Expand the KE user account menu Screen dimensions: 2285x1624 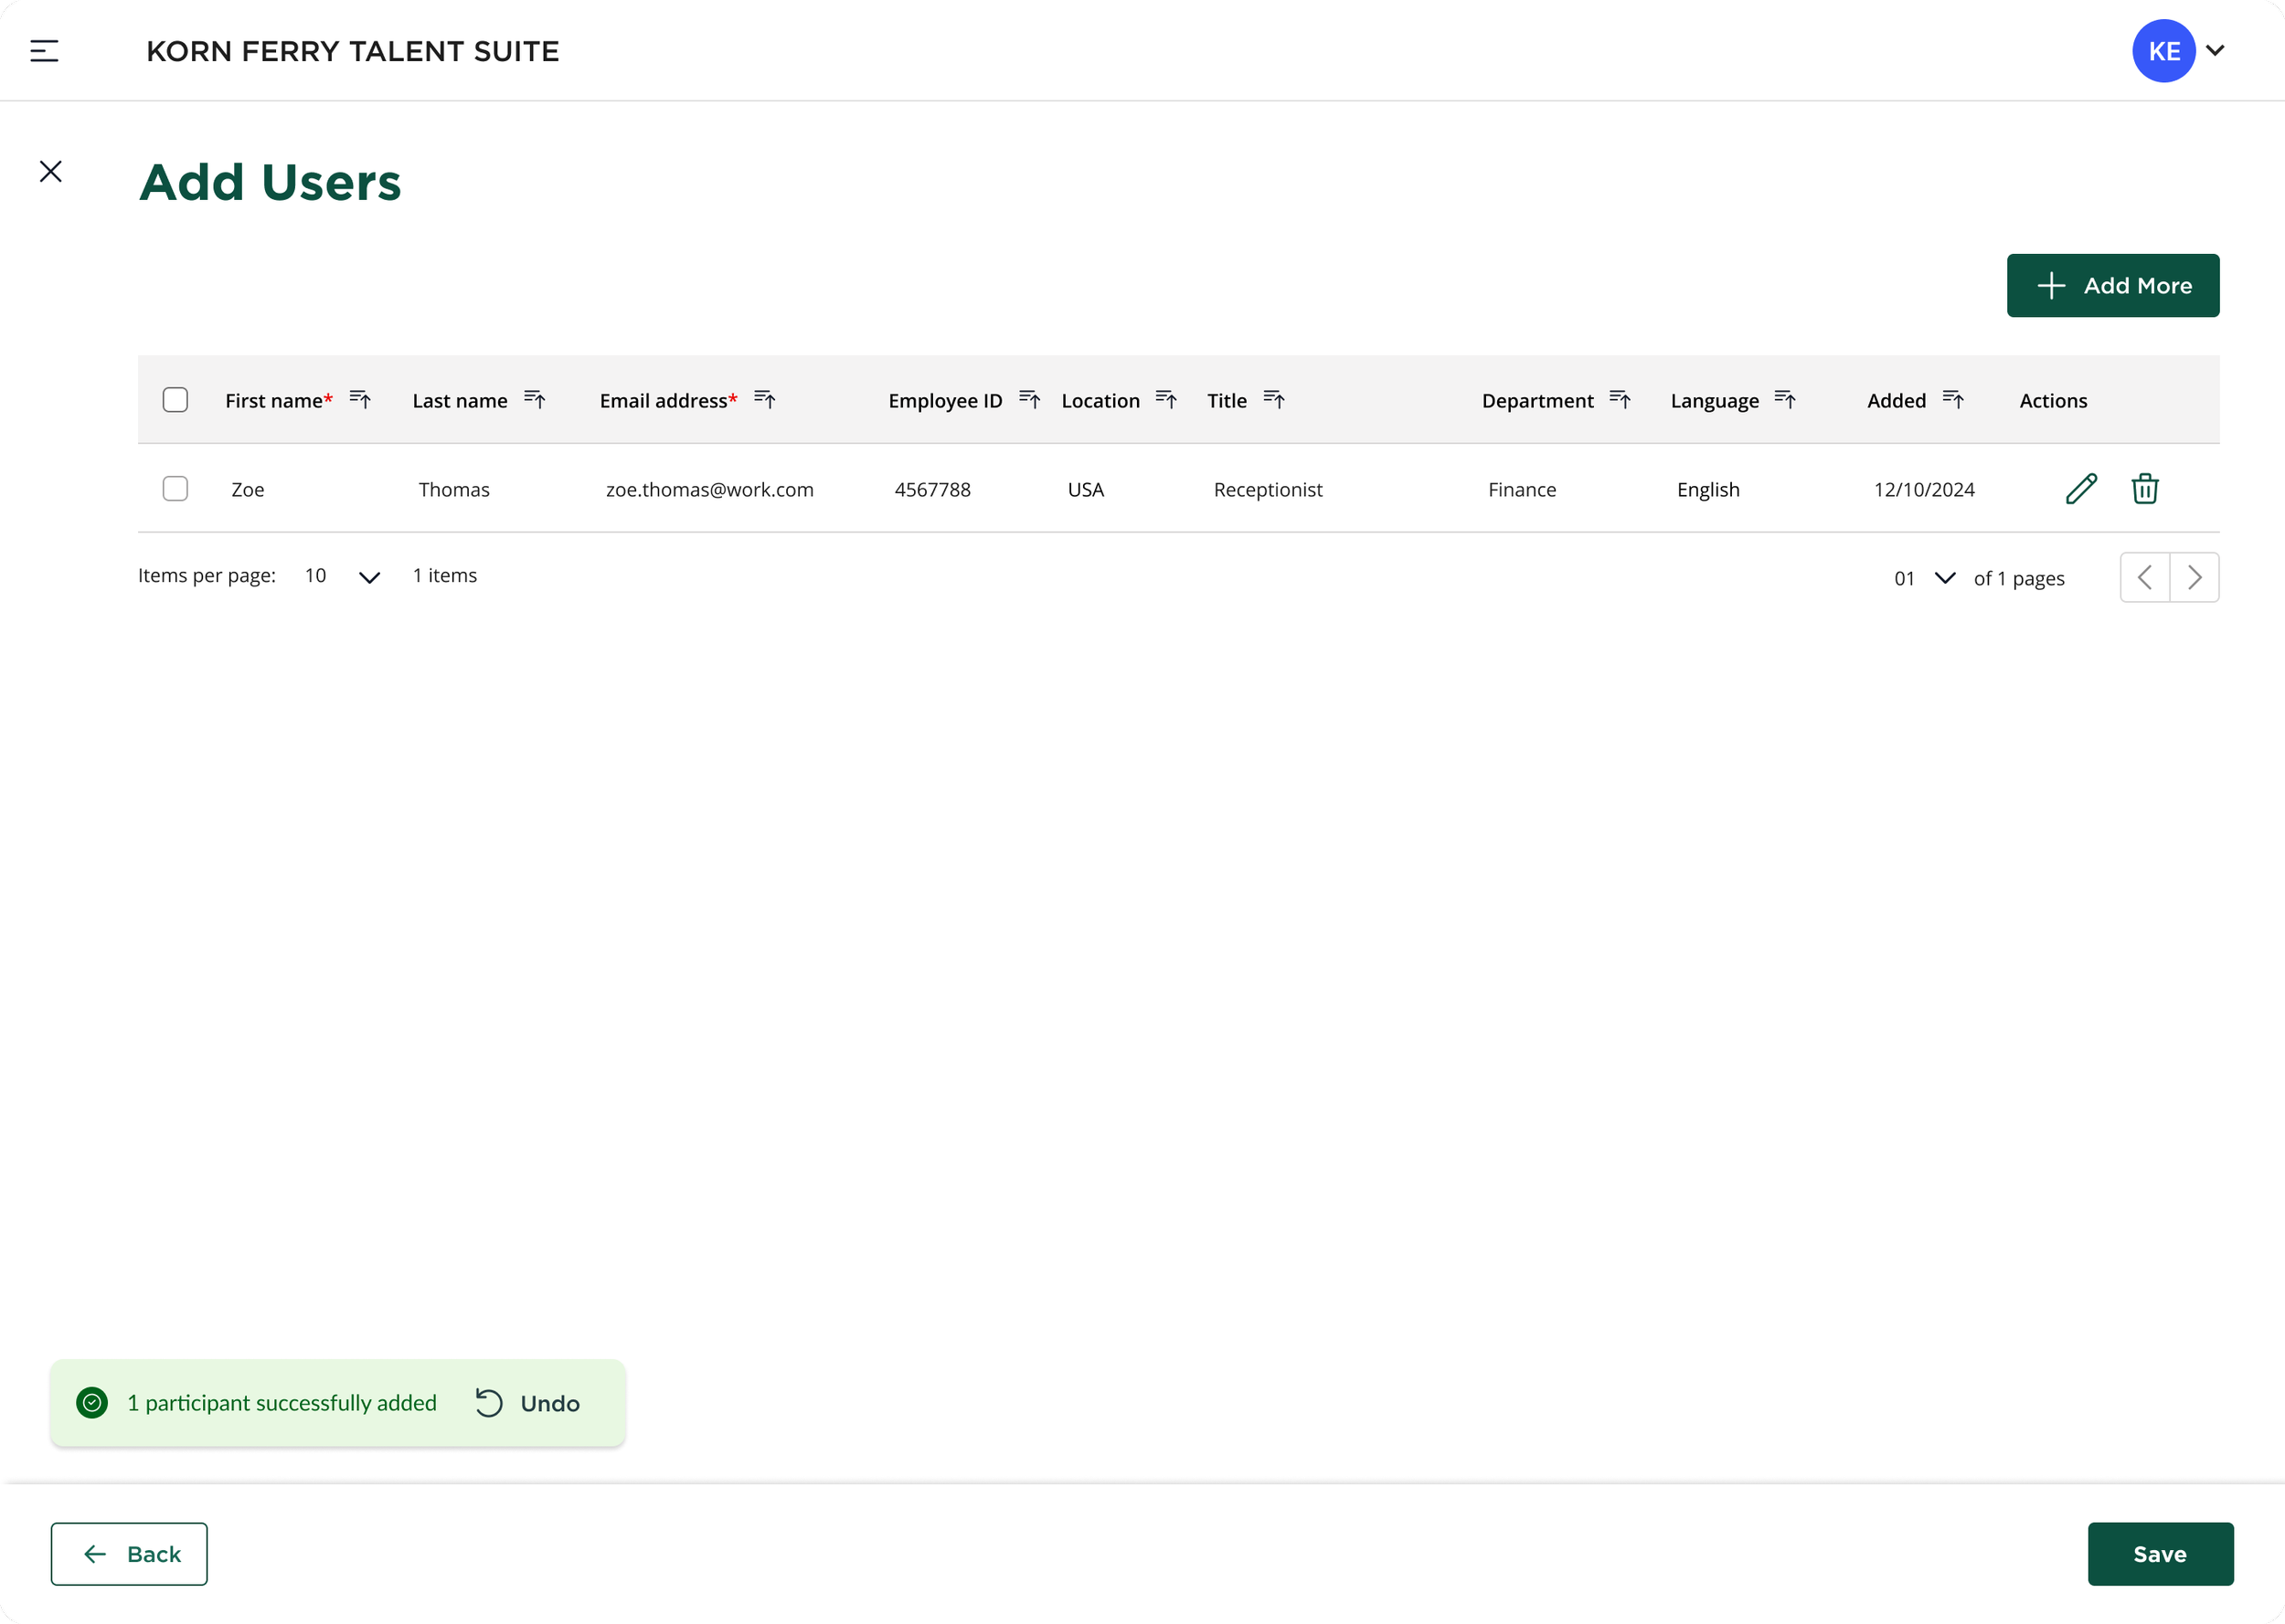point(2214,51)
